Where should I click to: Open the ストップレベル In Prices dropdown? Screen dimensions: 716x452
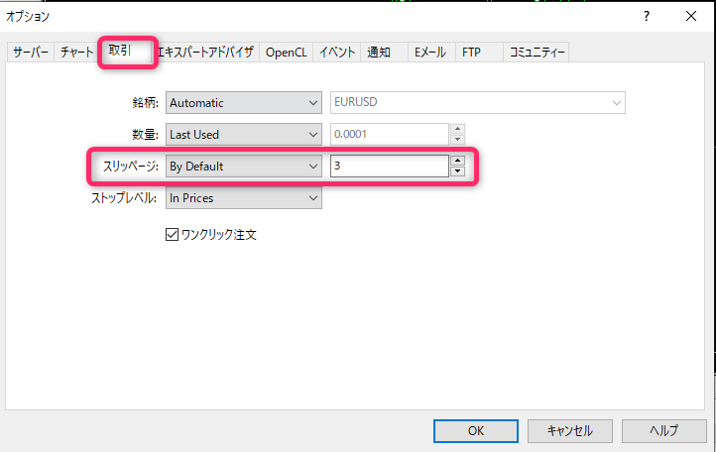point(243,198)
